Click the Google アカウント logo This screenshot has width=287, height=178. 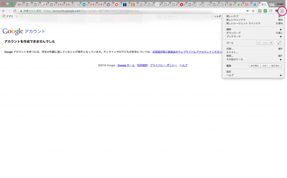[x=24, y=31]
